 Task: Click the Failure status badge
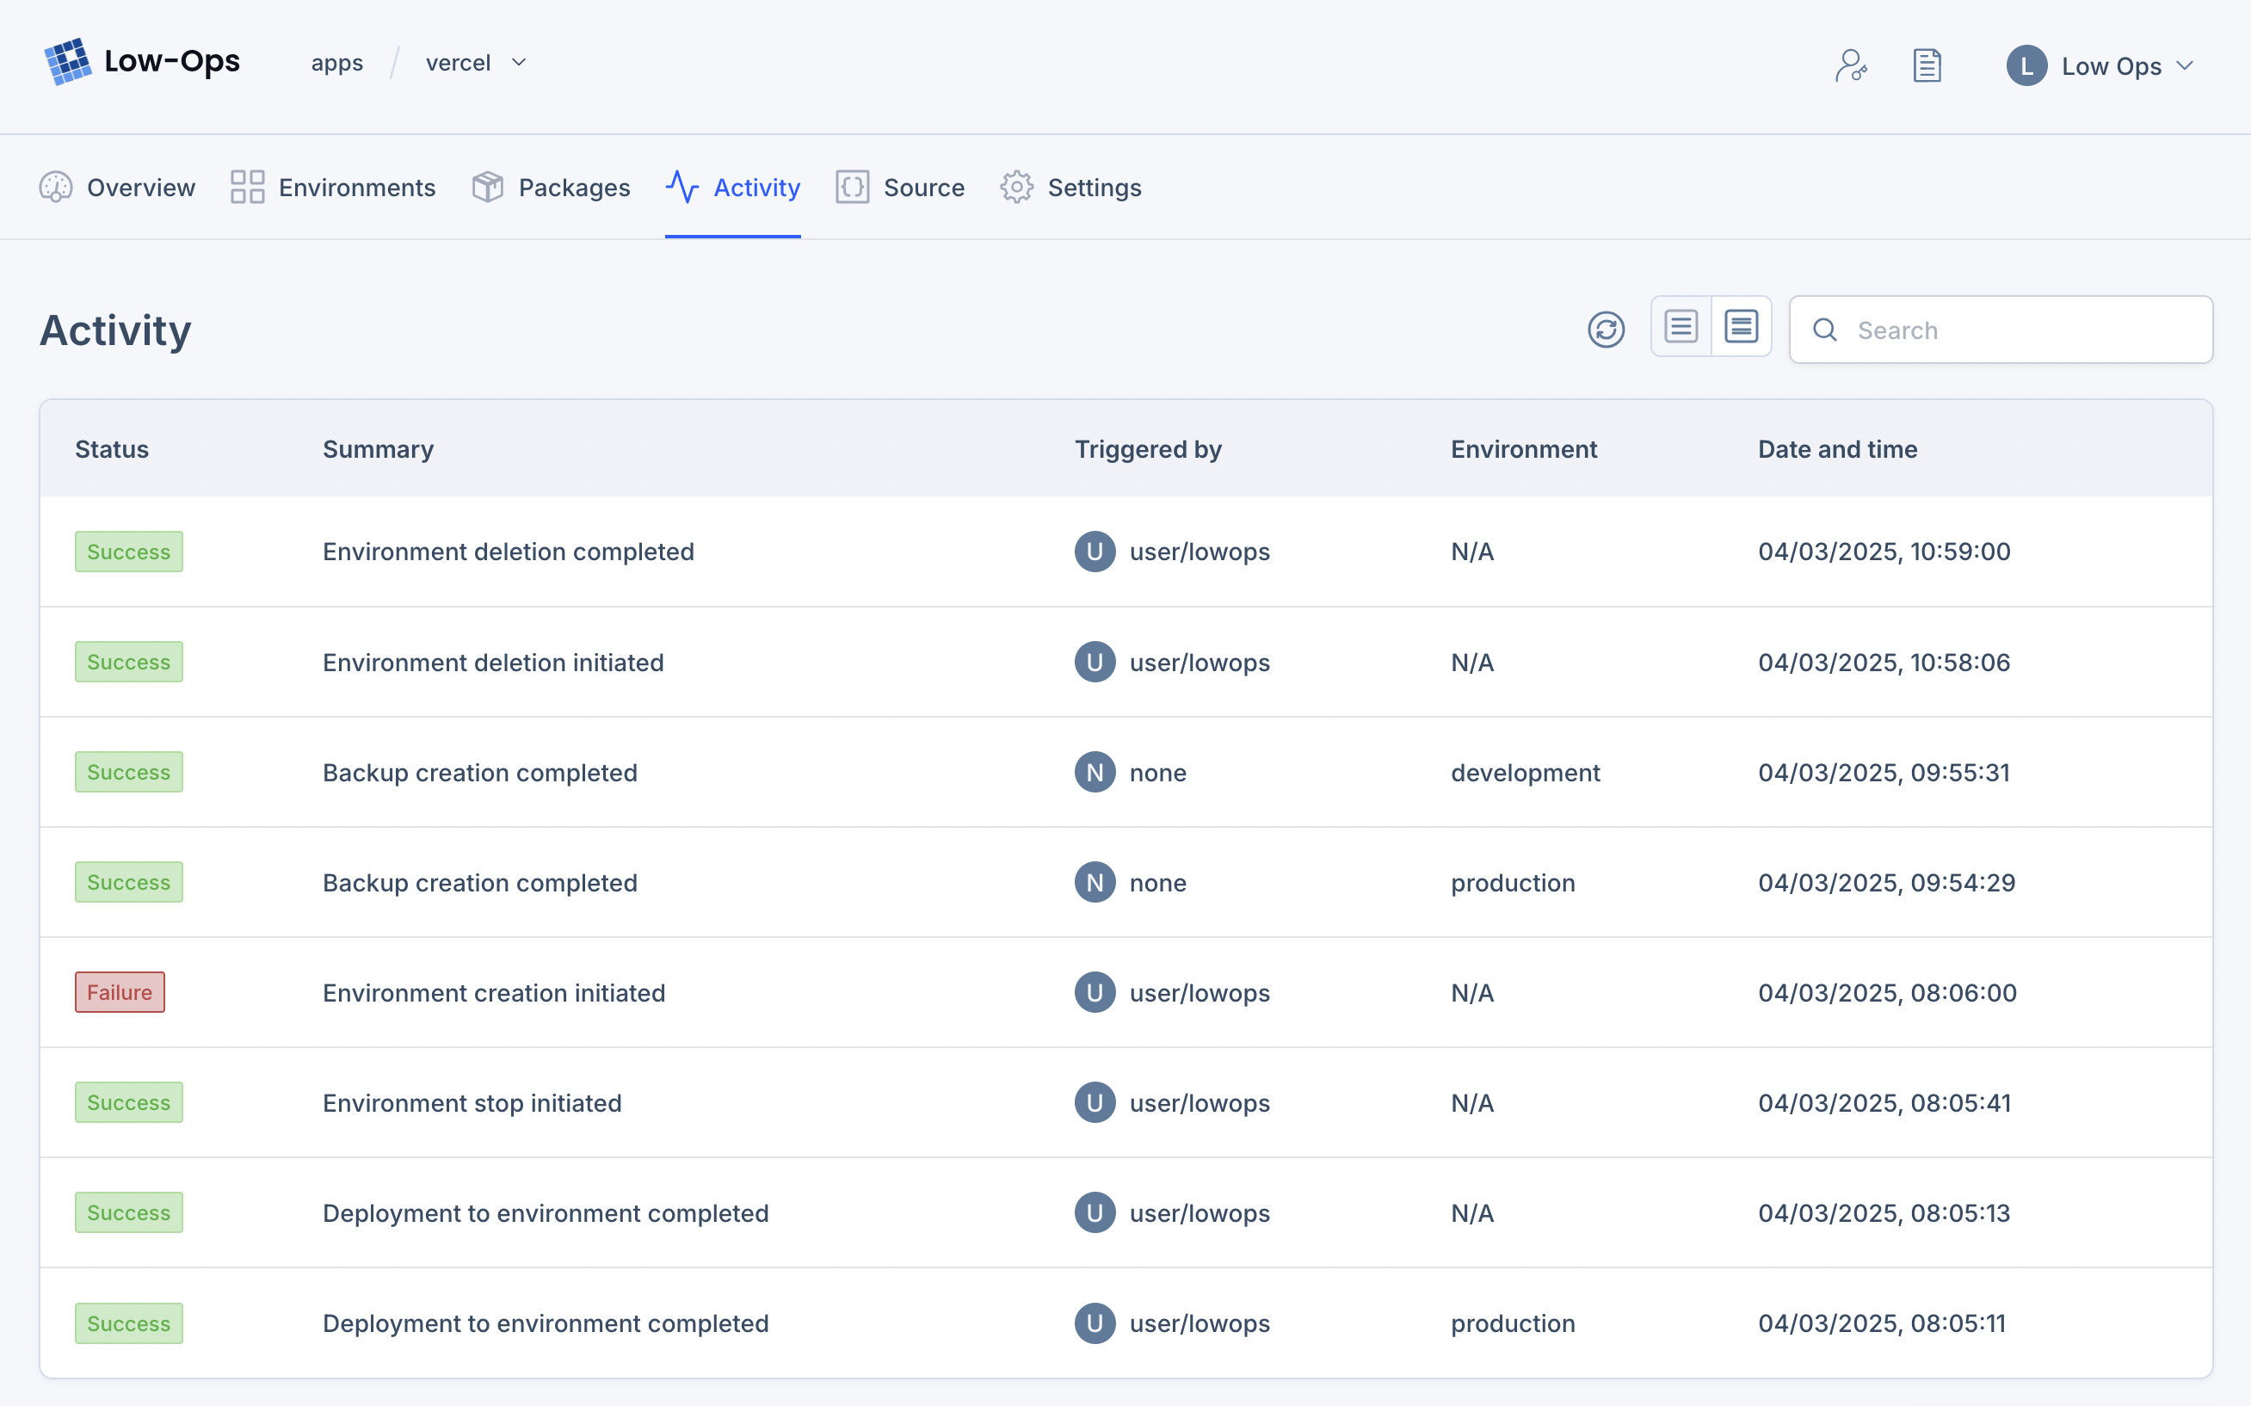pos(119,992)
